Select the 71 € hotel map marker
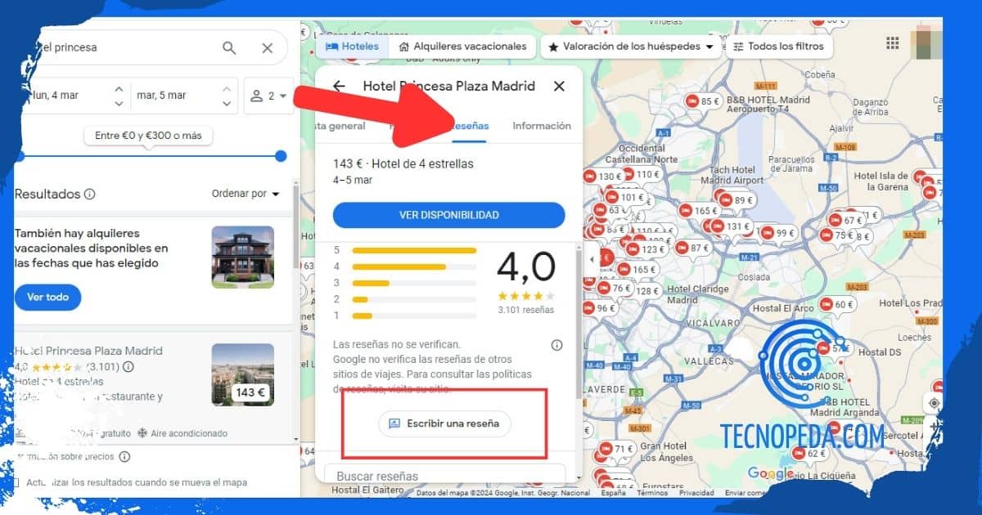 tap(616, 449)
